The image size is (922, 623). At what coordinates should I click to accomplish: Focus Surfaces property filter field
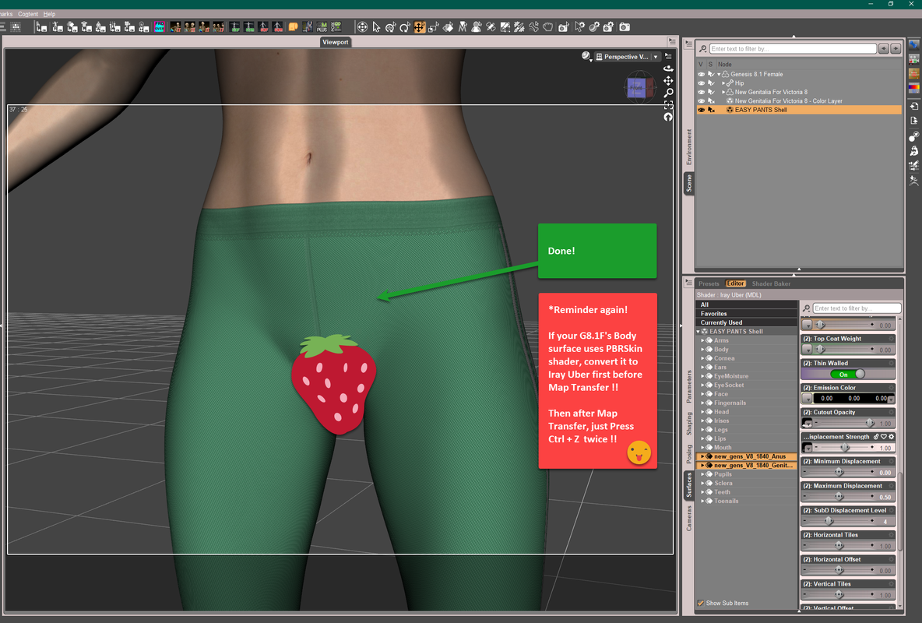pyautogui.click(x=856, y=308)
